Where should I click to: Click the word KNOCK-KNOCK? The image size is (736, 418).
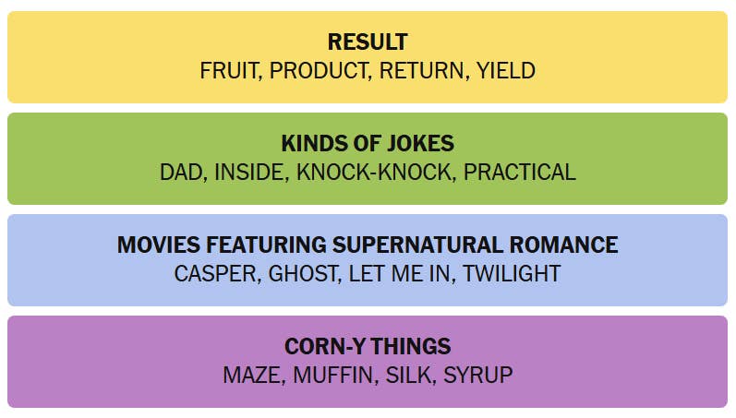pos(374,173)
